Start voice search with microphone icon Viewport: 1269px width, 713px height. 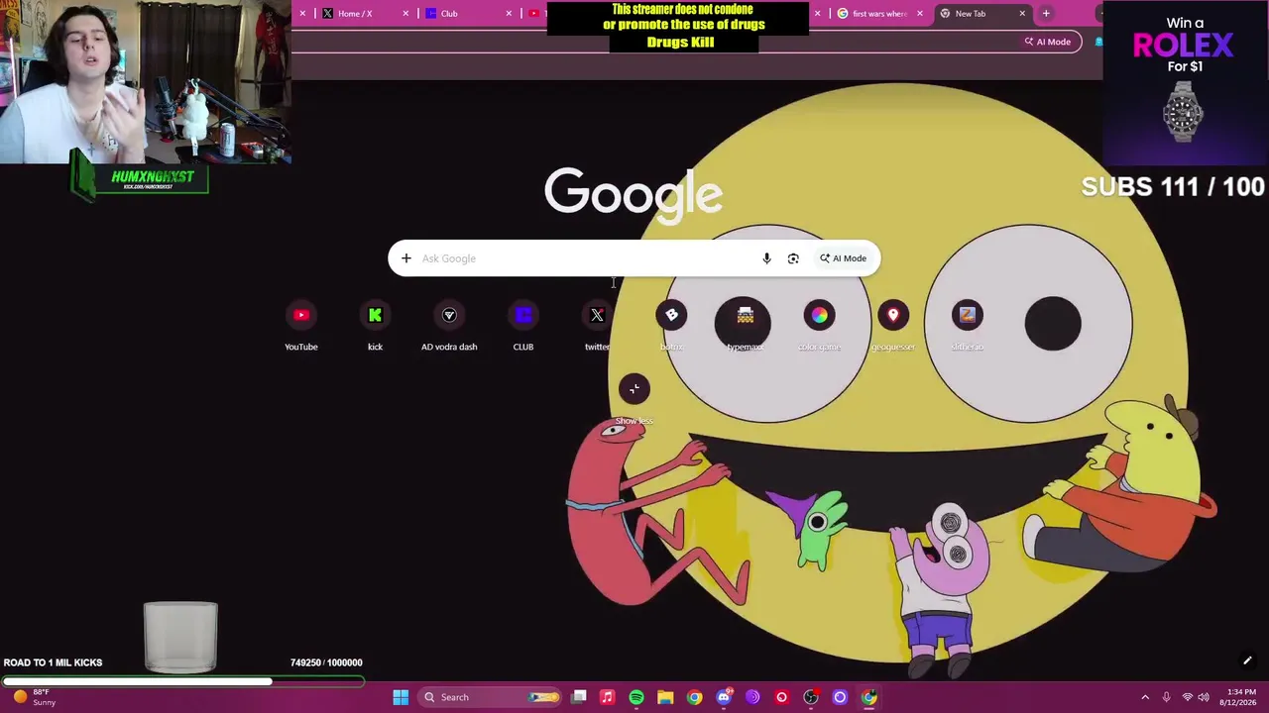pos(766,258)
